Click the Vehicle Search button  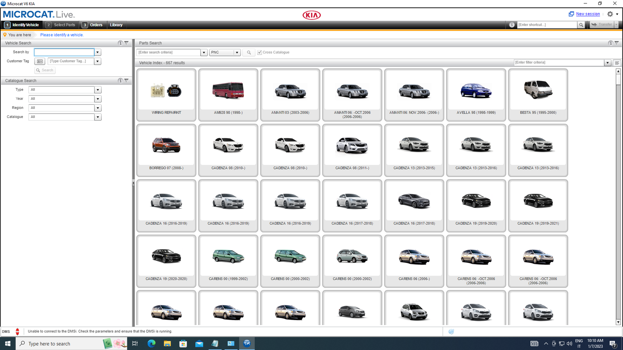[45, 70]
